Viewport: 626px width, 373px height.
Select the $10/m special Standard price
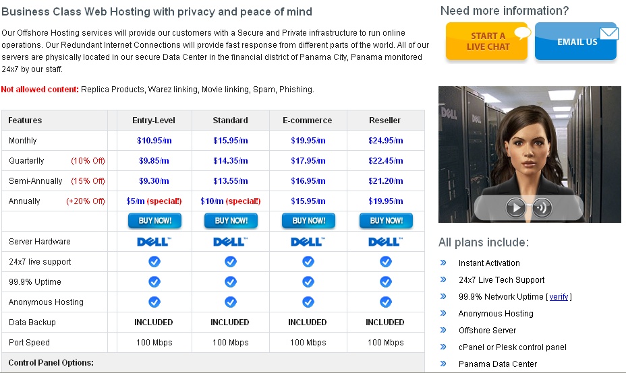[x=230, y=201]
